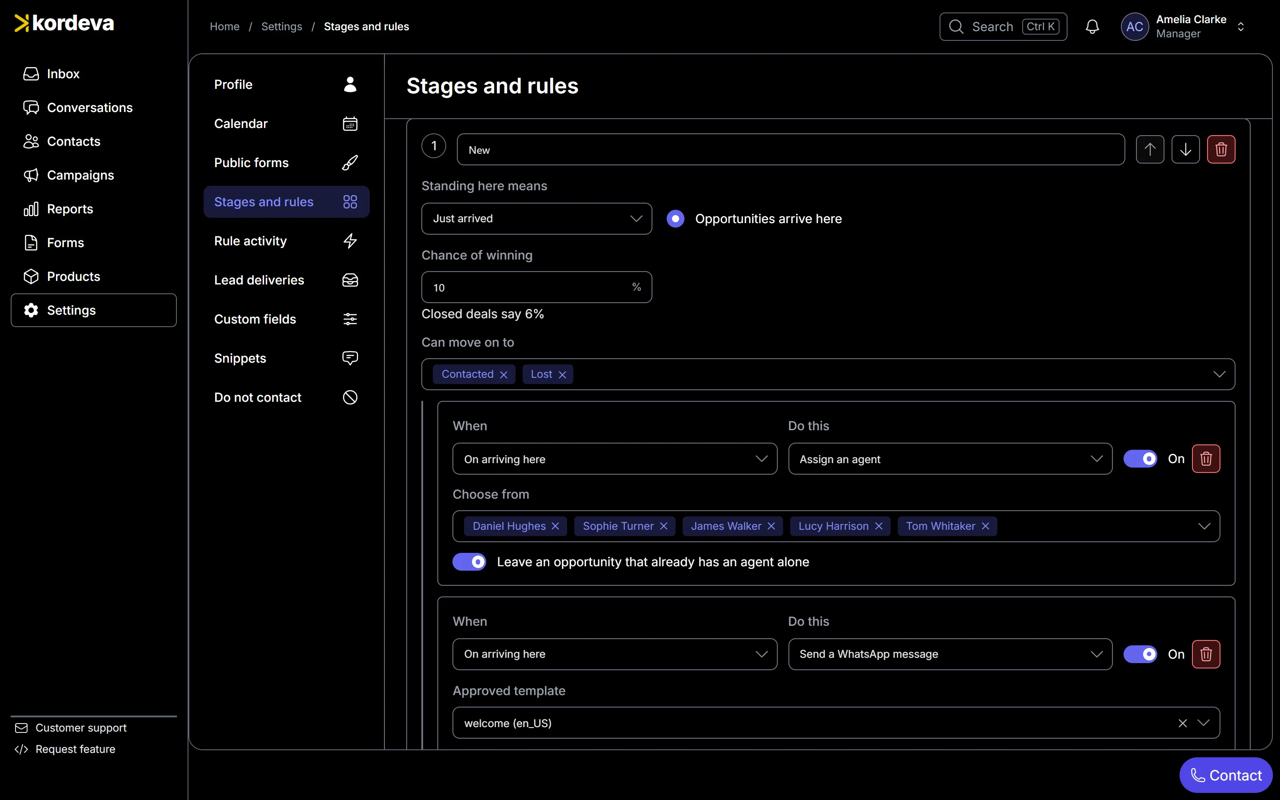Remove Contacted tag from Can move on to
The width and height of the screenshot is (1280, 800).
pyautogui.click(x=504, y=375)
